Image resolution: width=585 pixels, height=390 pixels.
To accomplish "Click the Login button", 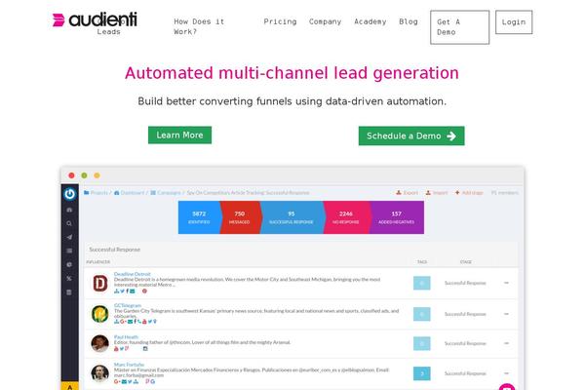I will [x=514, y=22].
